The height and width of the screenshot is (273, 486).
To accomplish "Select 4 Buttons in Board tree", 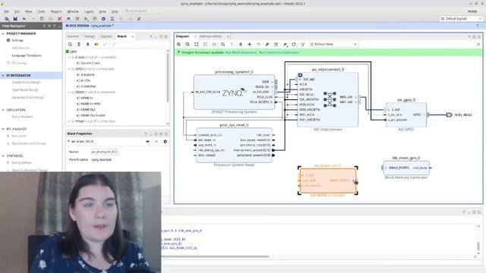I will click(x=87, y=75).
